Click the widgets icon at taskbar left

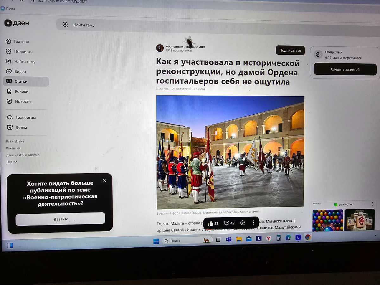10,245
